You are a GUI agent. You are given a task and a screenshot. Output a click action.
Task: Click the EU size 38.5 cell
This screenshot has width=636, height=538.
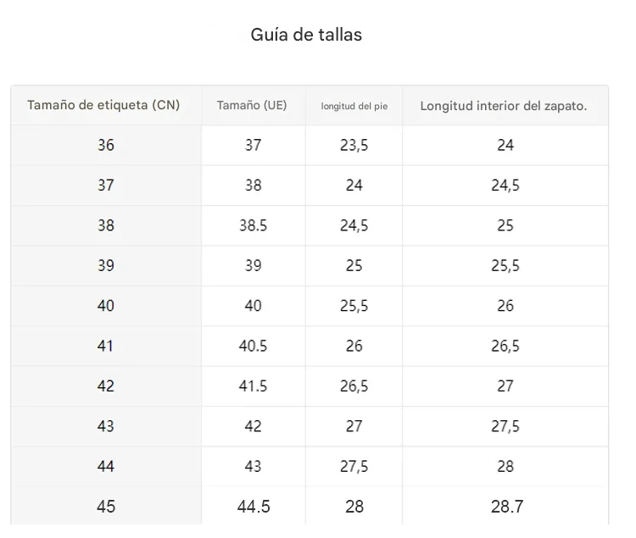coord(253,225)
